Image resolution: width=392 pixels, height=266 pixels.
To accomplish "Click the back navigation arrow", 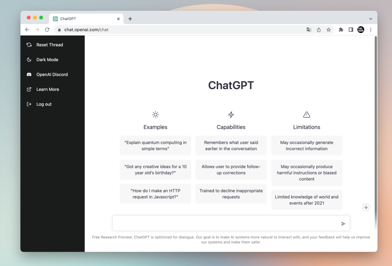I will tap(27, 30).
